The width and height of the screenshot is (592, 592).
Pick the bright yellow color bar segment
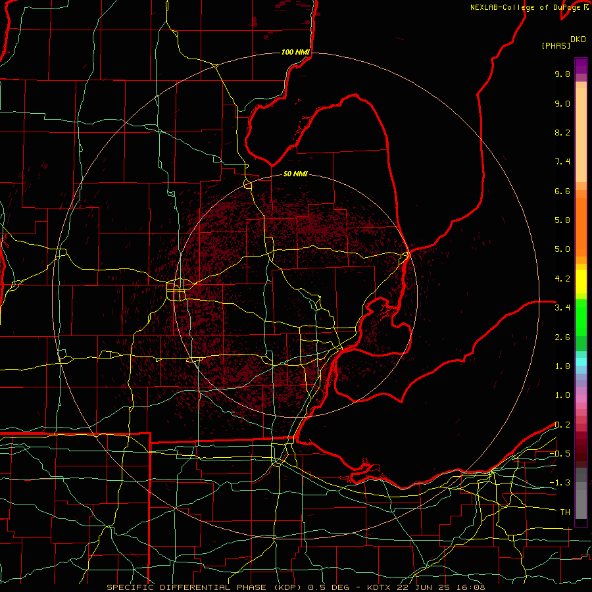(581, 282)
